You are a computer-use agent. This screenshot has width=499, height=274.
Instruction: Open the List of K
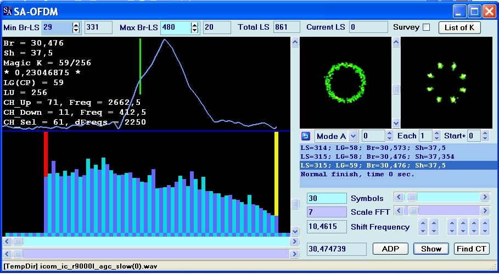point(459,27)
